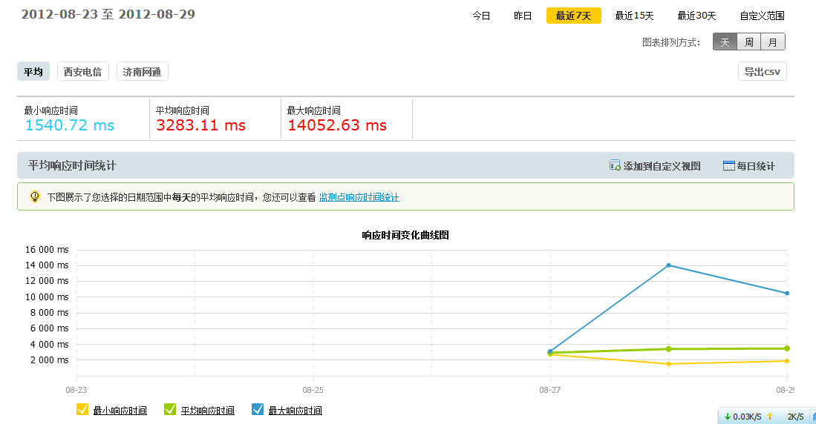The width and height of the screenshot is (816, 424).
Task: Select the 西安电信 monitoring point tab
Action: pos(82,71)
